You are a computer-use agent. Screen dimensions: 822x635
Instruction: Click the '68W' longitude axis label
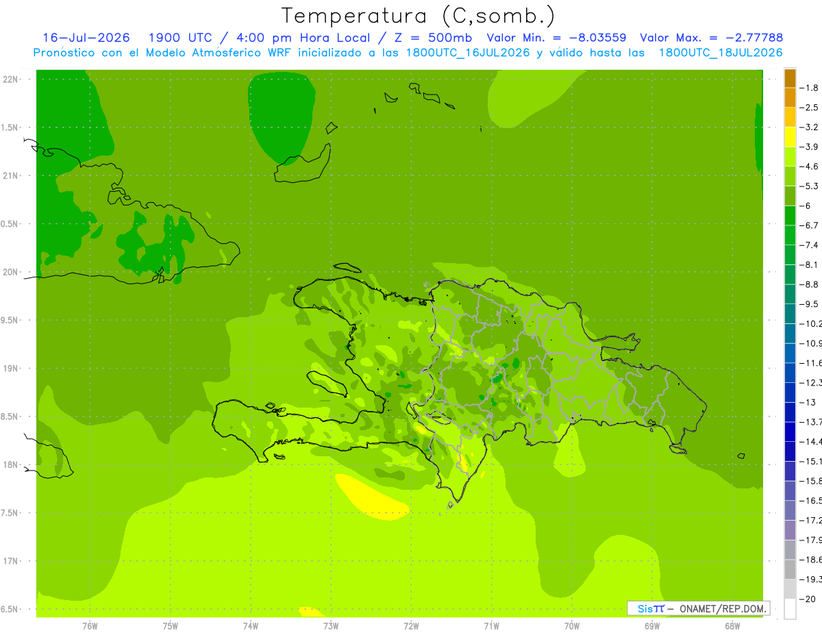(x=732, y=625)
